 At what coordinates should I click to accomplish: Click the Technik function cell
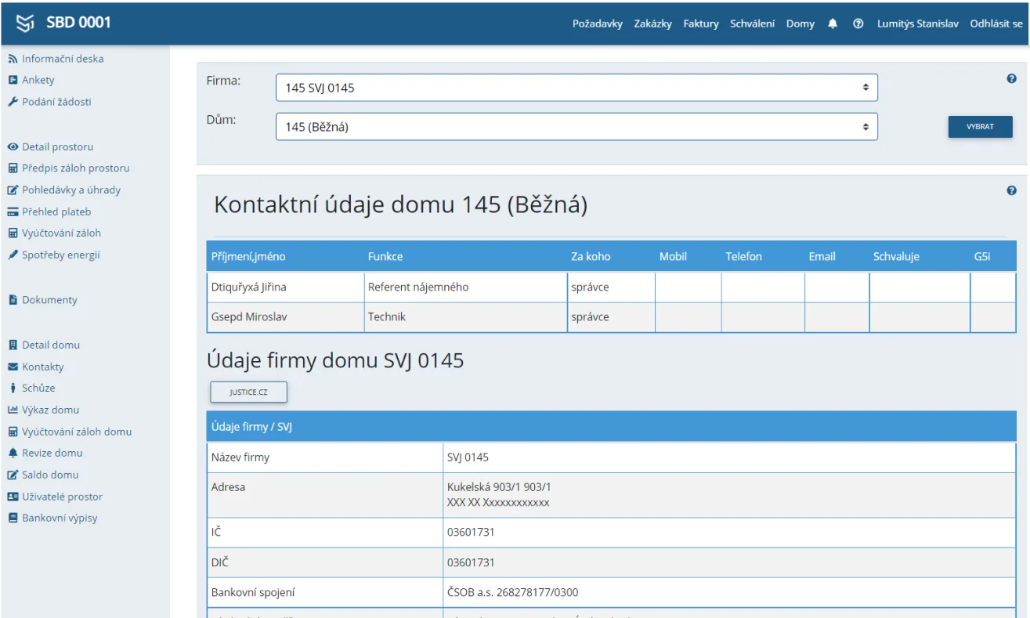[465, 317]
